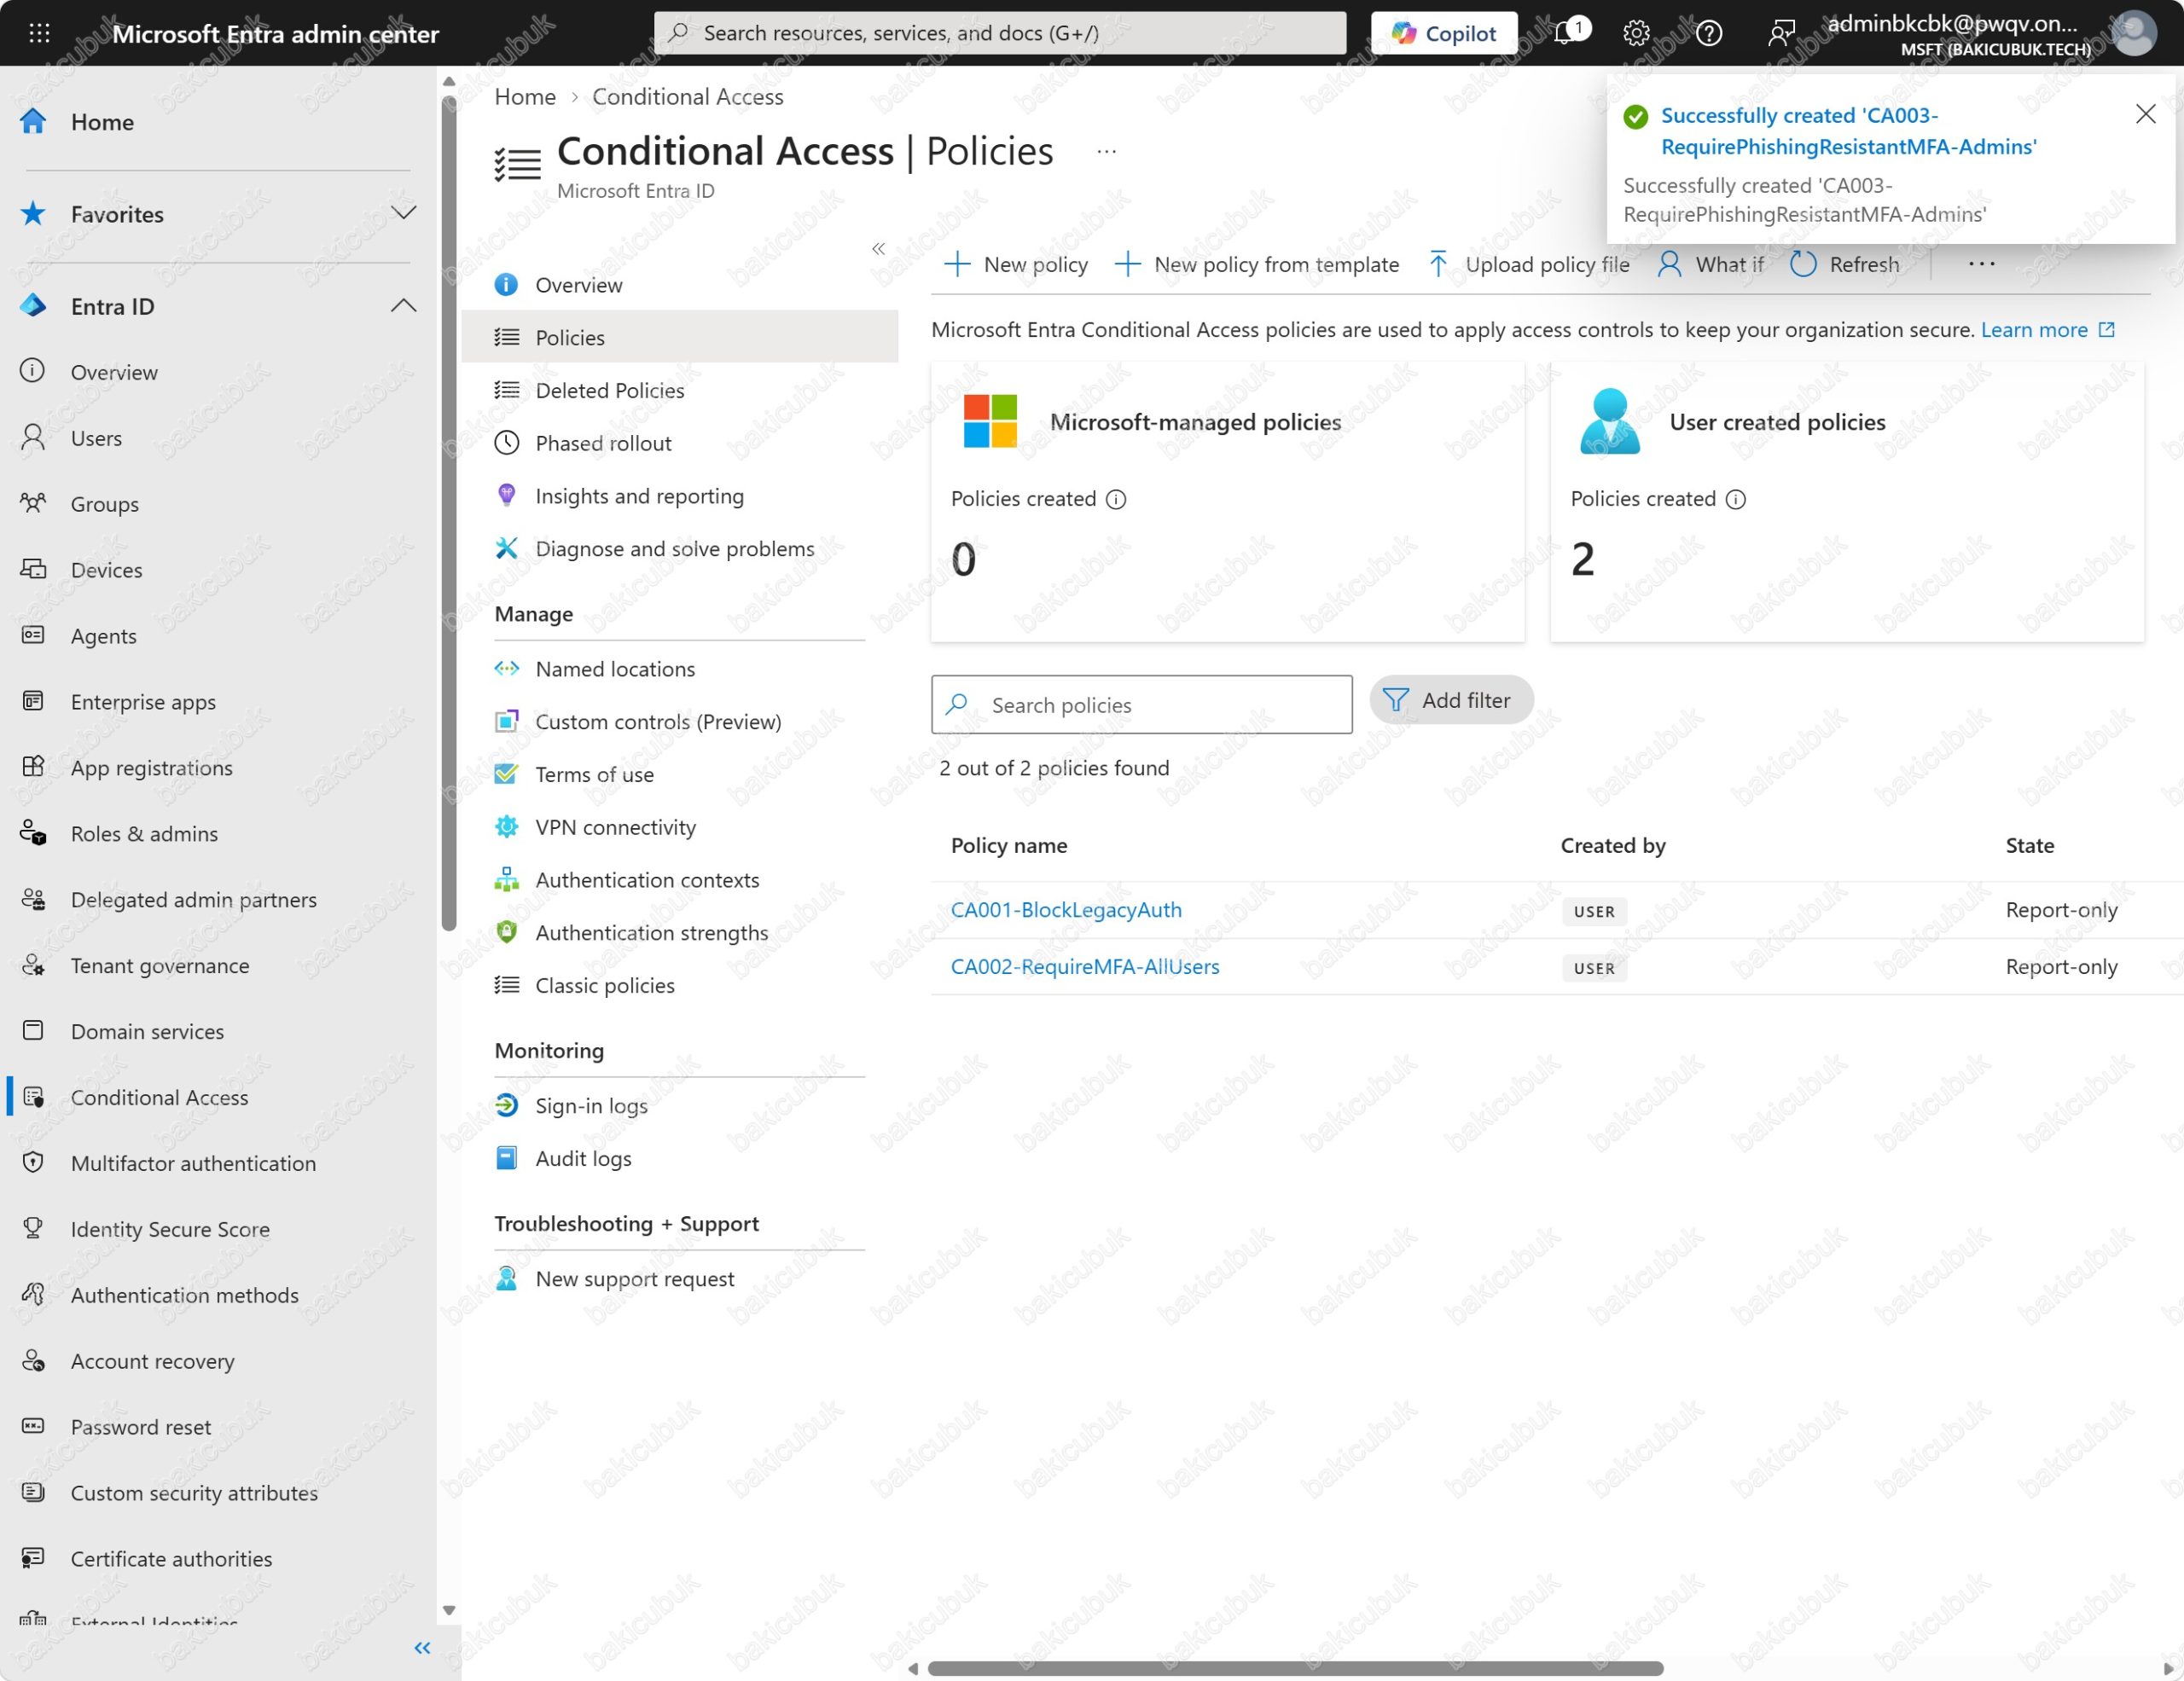The image size is (2184, 1681).
Task: Click the Refresh icon in the toolbar
Action: click(x=1803, y=264)
